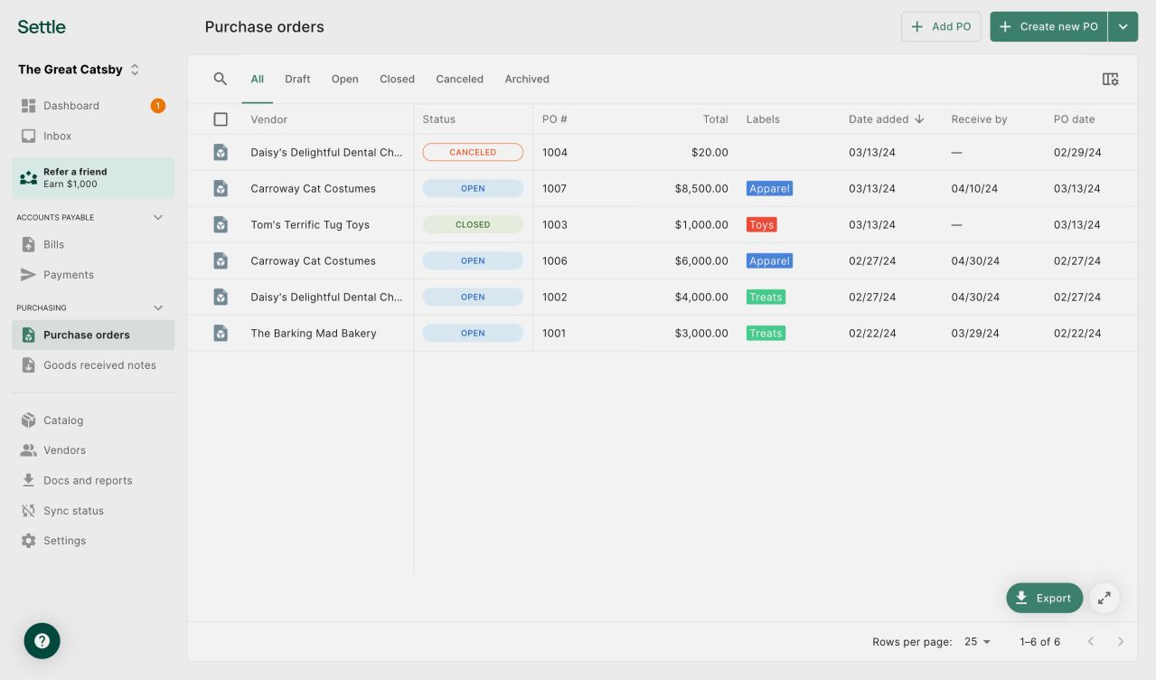Click the document icon for Tom's Terrific Tug Toys
The height and width of the screenshot is (680, 1156).
[x=221, y=224]
